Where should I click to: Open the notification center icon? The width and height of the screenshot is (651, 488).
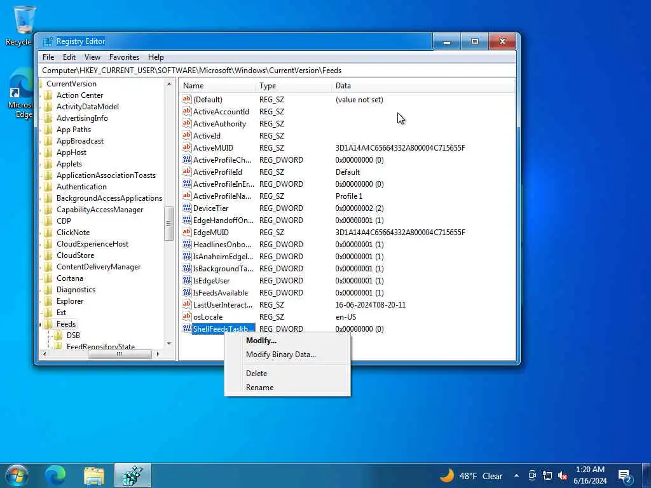coord(624,477)
